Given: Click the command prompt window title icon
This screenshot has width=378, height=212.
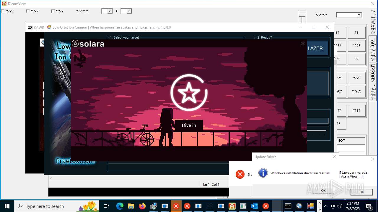Looking at the screenshot, I should tap(30, 28).
